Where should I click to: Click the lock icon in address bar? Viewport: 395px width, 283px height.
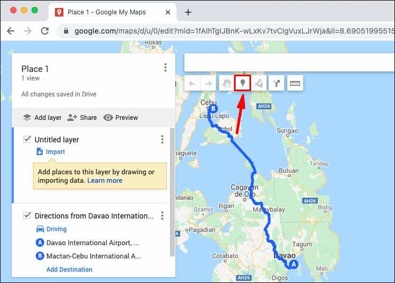point(66,31)
